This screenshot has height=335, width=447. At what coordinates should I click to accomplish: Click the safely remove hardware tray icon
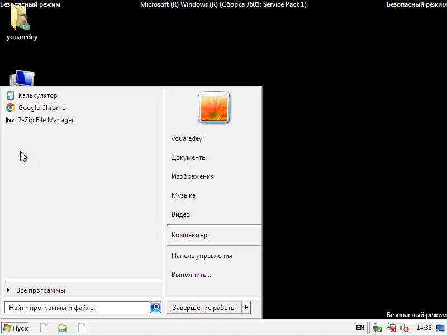click(377, 328)
